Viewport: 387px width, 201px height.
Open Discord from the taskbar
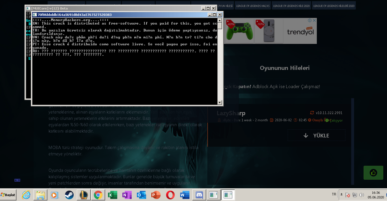pyautogui.click(x=199, y=195)
